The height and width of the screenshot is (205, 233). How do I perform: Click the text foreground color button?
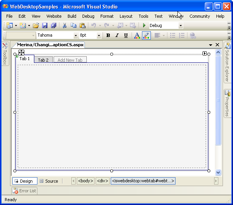(x=137, y=35)
